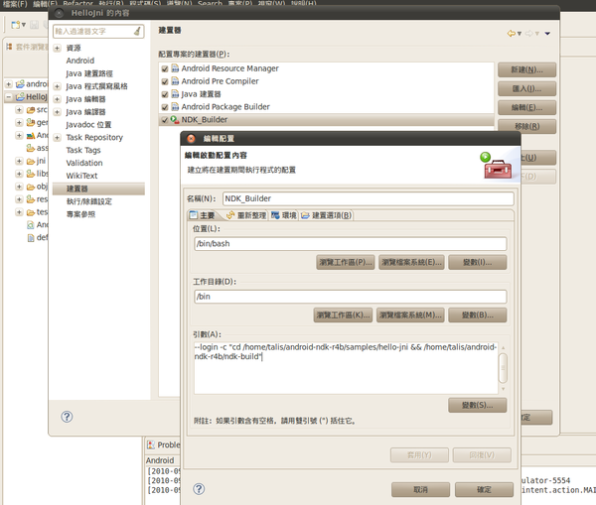Click the 位置 location field with /bin/bash
The image size is (596, 505).
351,244
